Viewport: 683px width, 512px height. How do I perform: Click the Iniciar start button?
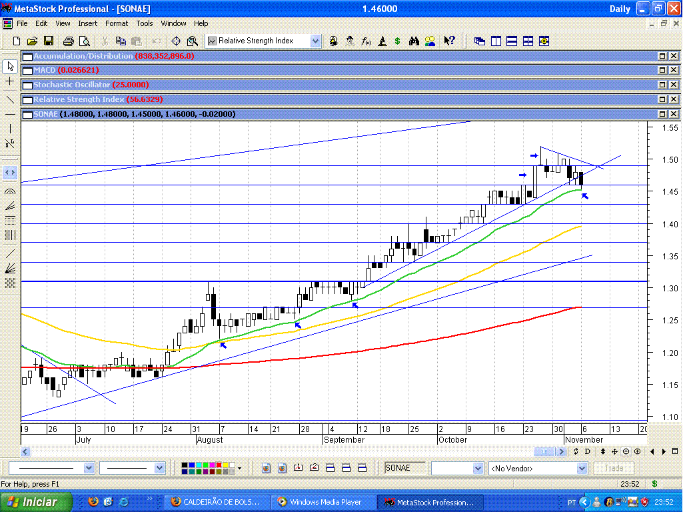(36, 502)
